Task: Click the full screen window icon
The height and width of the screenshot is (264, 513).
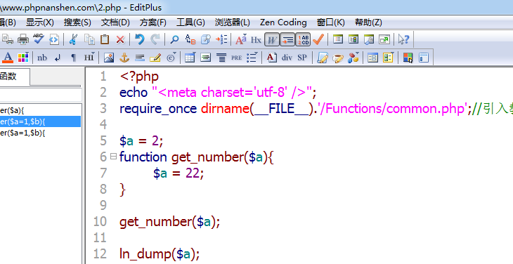Action: click(x=384, y=39)
